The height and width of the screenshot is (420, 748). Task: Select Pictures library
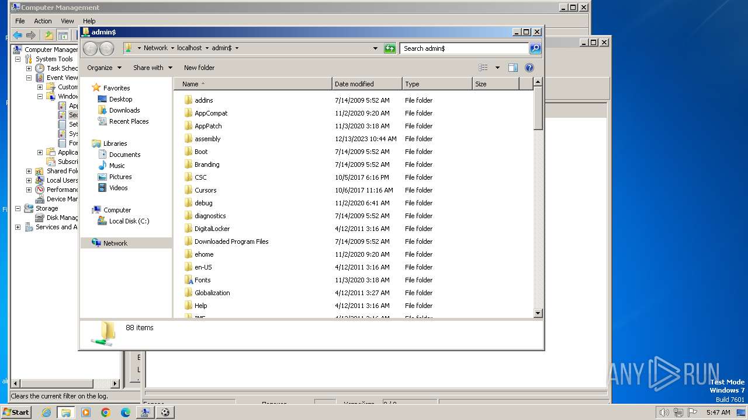(120, 177)
